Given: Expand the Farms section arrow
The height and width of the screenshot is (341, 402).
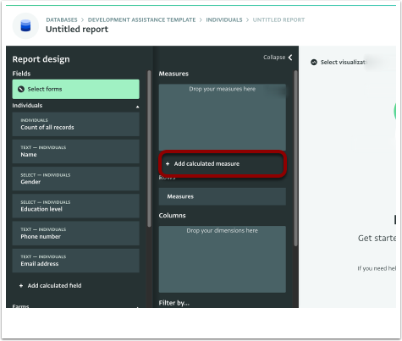Looking at the screenshot, I should (137, 307).
